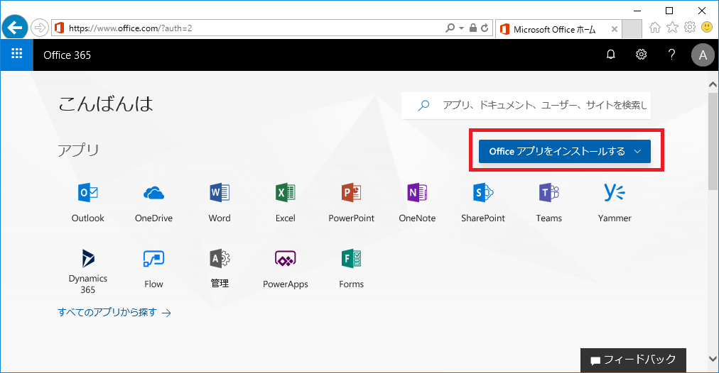The image size is (719, 373).
Task: Click the scrollbar down arrow
Action: 713,359
